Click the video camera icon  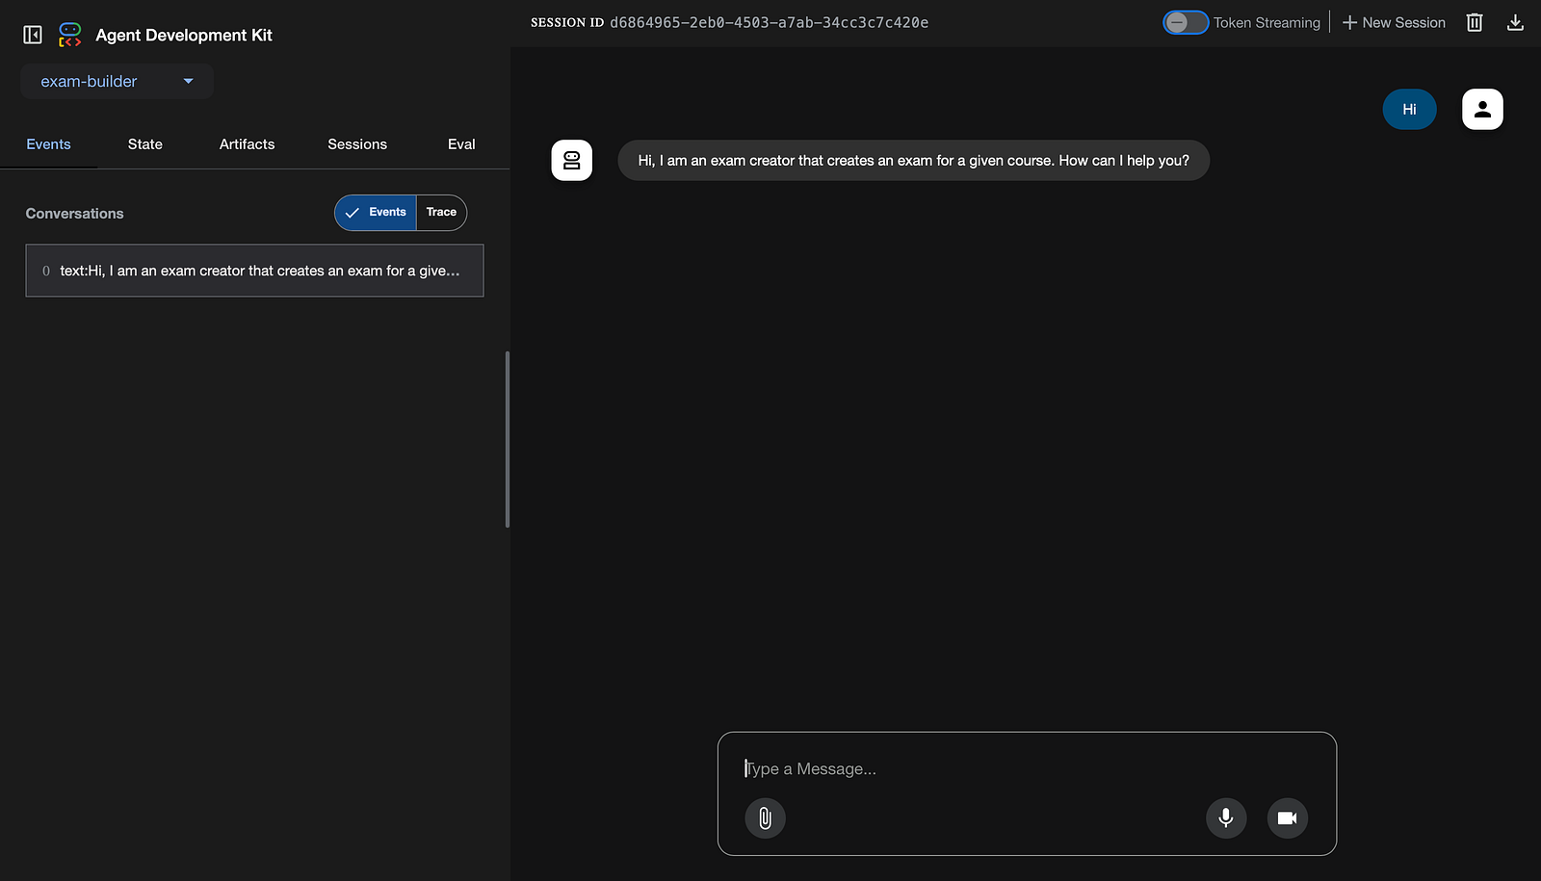(x=1287, y=818)
